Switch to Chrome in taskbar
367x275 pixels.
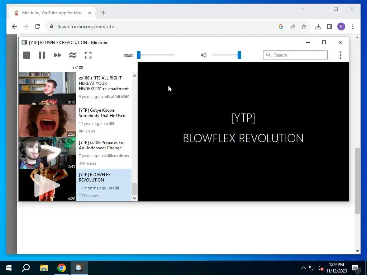point(62,268)
